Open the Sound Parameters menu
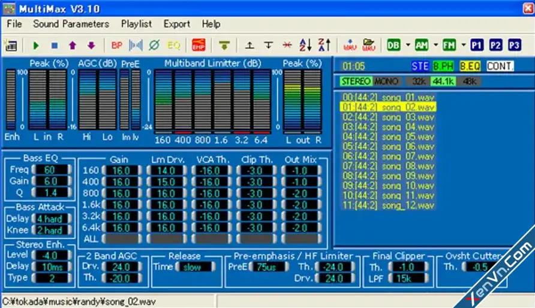This screenshot has height=308, width=535. tap(71, 24)
